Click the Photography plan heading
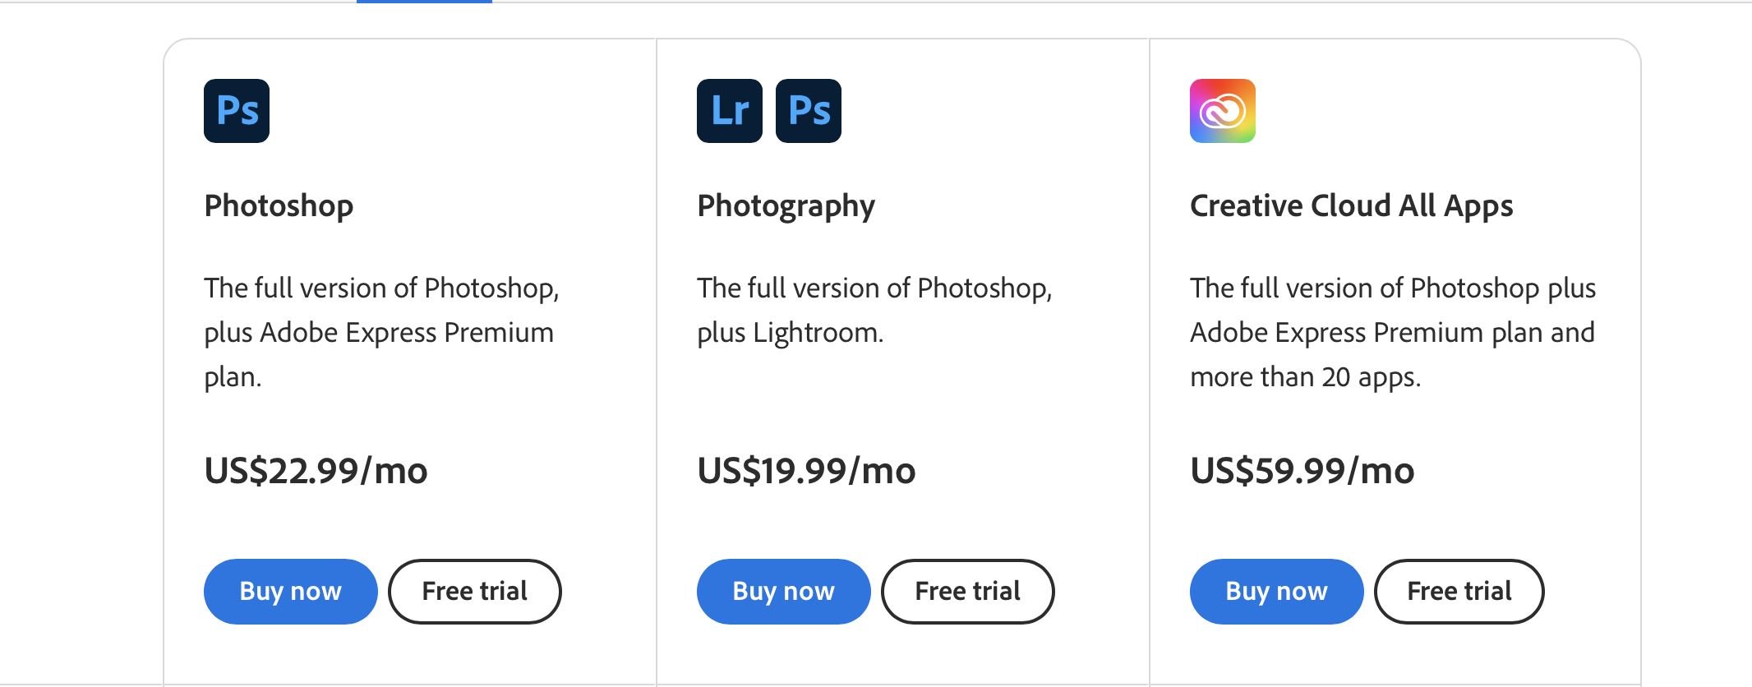 coord(786,205)
